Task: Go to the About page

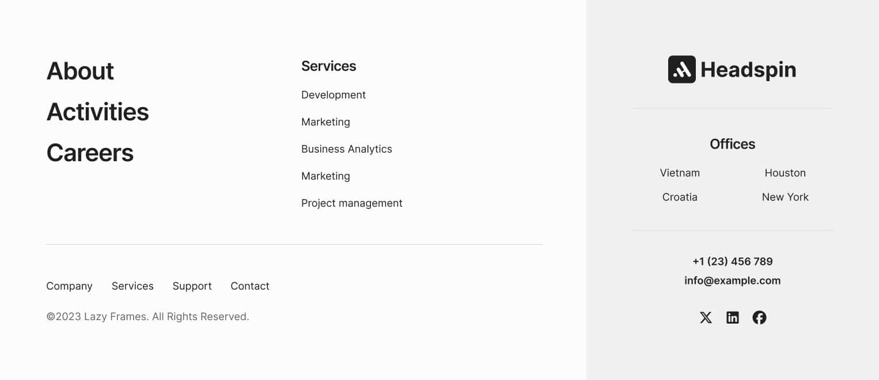Action: [x=80, y=71]
